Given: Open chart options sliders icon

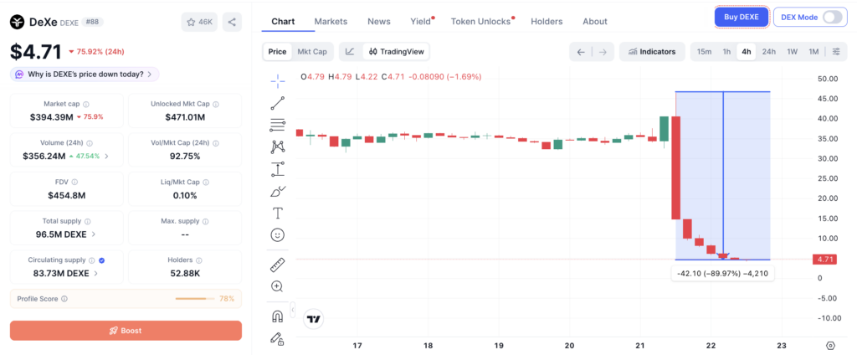Looking at the screenshot, I should (x=836, y=51).
